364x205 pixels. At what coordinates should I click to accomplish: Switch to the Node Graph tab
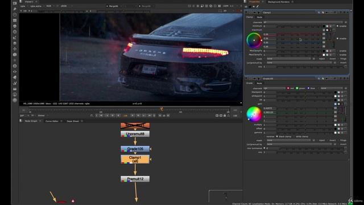click(31, 121)
